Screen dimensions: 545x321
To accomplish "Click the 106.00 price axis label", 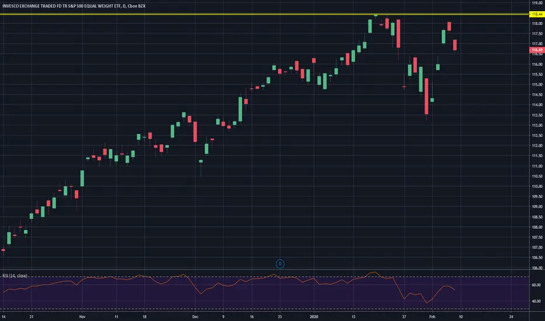I will click(537, 267).
